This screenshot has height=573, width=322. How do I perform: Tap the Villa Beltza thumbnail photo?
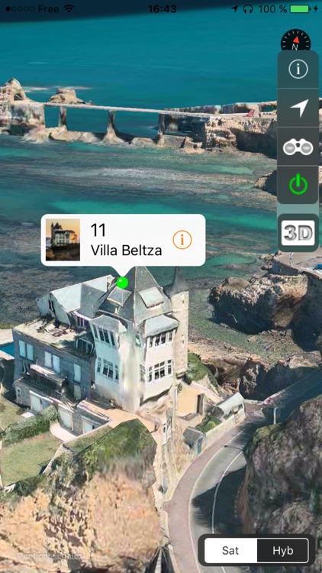pos(63,240)
